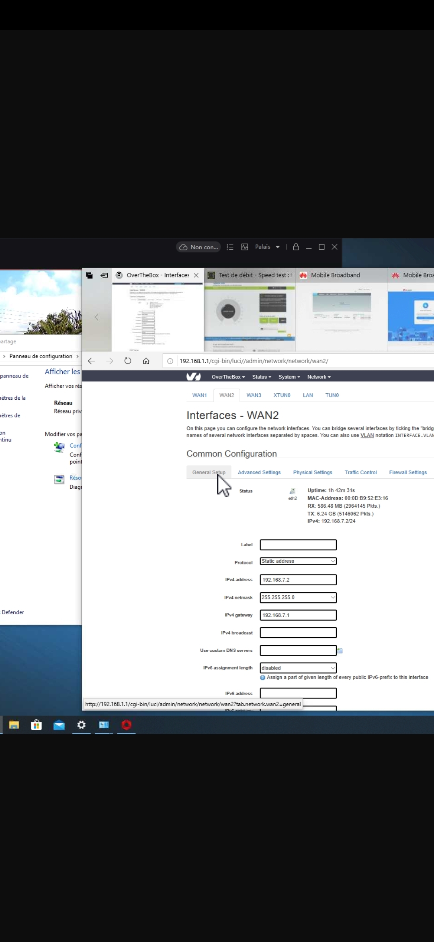Image resolution: width=434 pixels, height=942 pixels.
Task: Open the Advanced Settings tab
Action: 259,472
